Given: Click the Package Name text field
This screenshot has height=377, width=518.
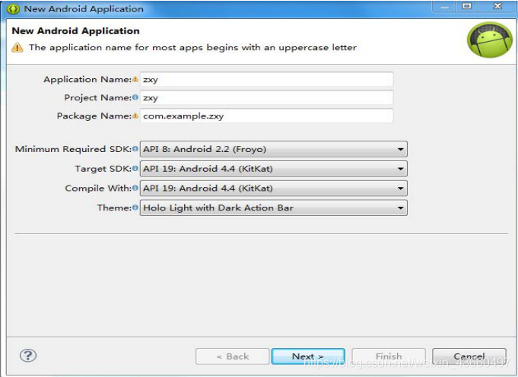Looking at the screenshot, I should (266, 116).
